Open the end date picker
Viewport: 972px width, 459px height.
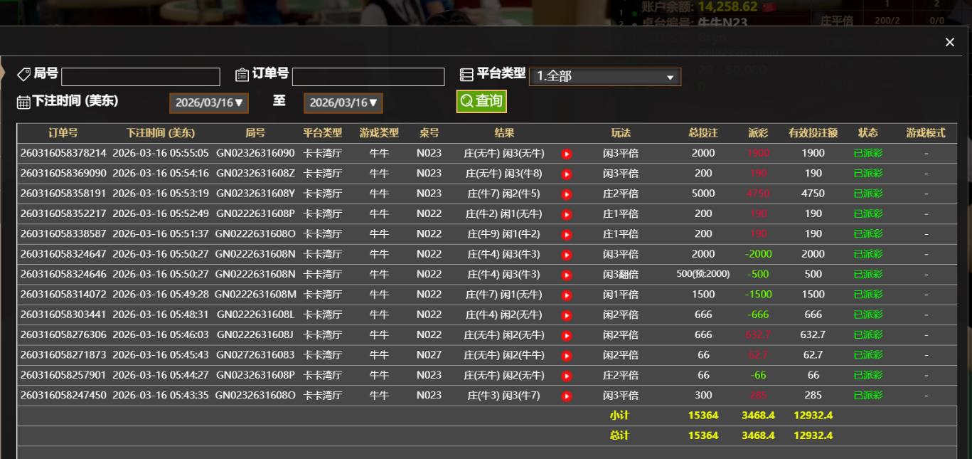[x=343, y=103]
